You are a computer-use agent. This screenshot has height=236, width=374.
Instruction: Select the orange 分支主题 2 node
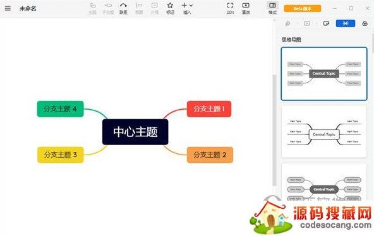pos(210,155)
